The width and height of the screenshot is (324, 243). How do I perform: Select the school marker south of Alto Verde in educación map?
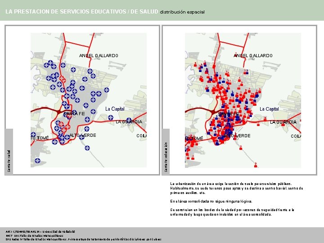tap(241, 148)
